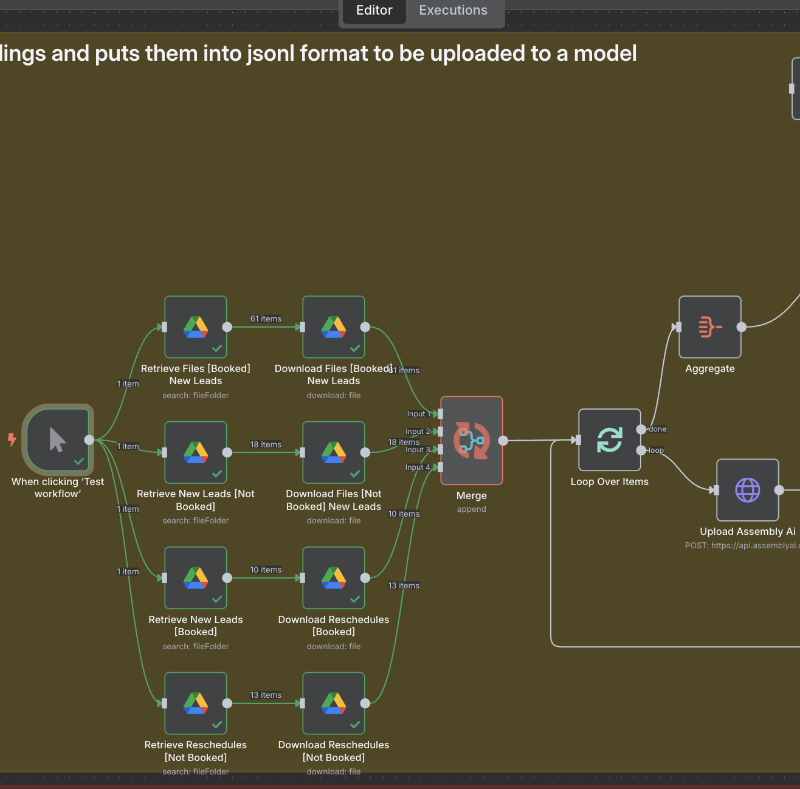
Task: Click the Upload Assembly Ai input connector
Action: tap(716, 490)
